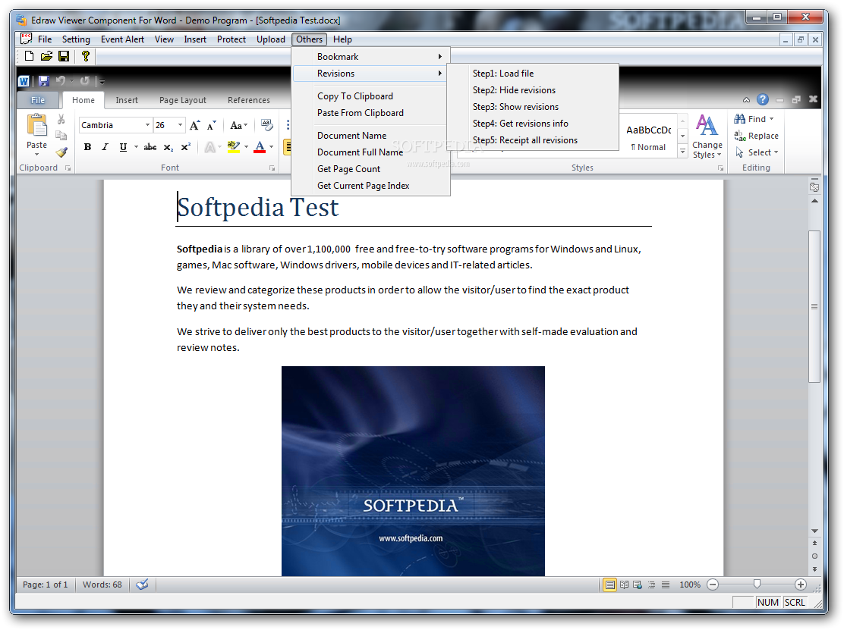Toggle Underline formatting

pyautogui.click(x=123, y=147)
